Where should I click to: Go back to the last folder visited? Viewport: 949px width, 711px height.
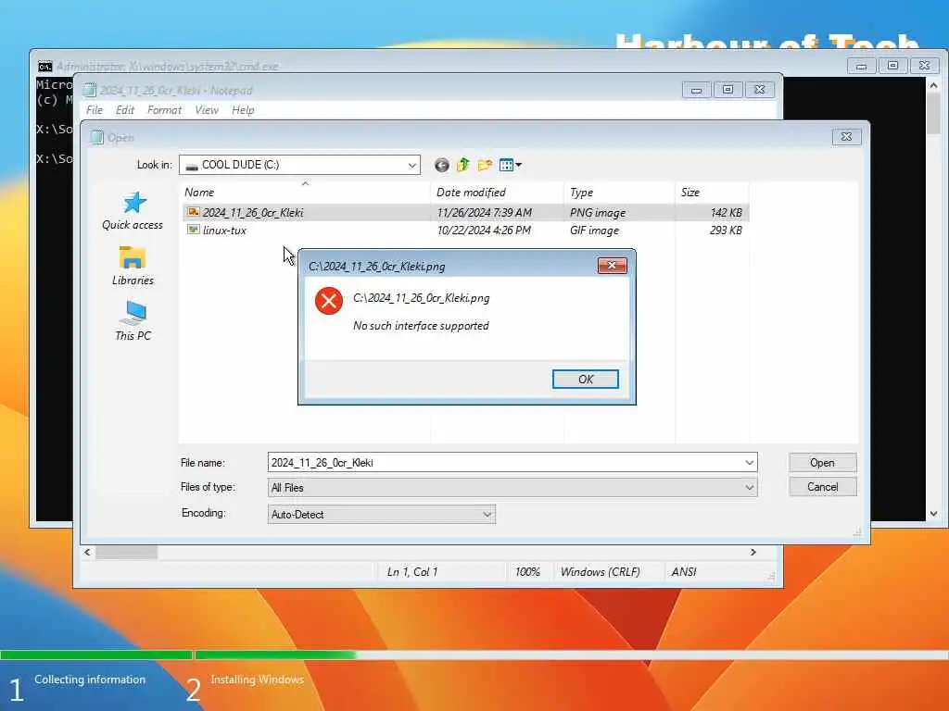(x=442, y=165)
